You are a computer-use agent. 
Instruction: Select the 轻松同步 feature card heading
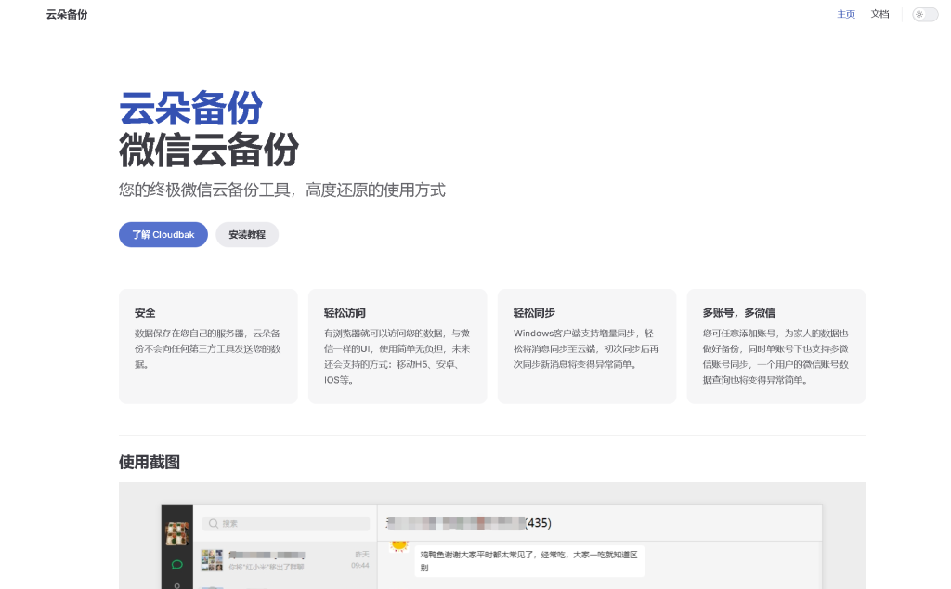(x=534, y=313)
